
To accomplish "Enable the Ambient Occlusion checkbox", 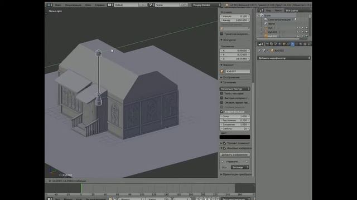I will 221,112.
